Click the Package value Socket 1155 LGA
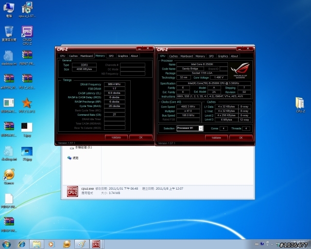 pos(202,73)
